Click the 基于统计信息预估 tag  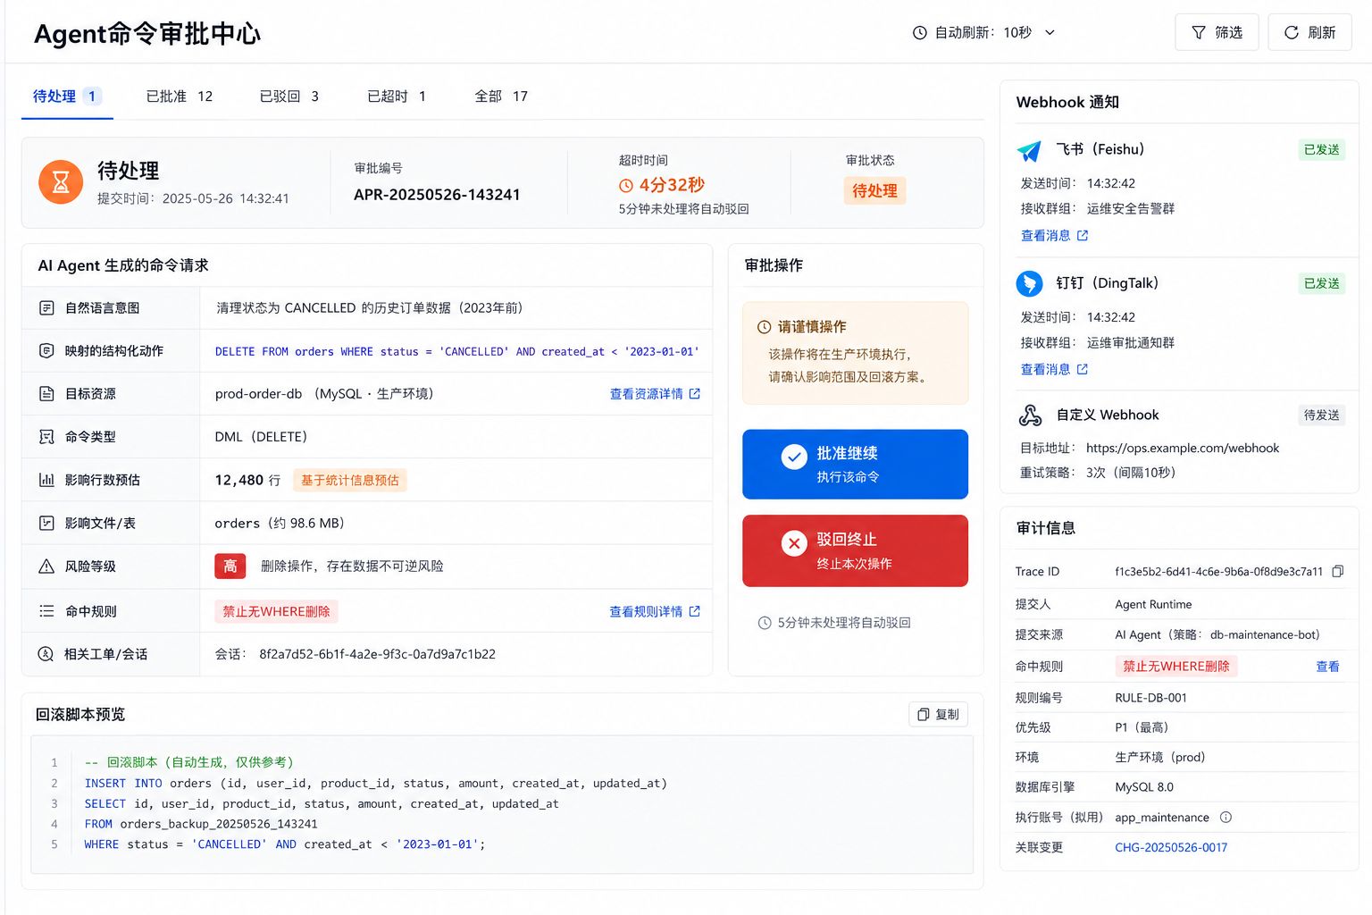point(350,481)
